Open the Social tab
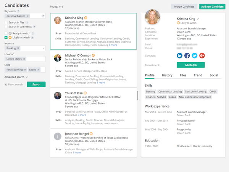The width and height of the screenshot is (229, 172). [214, 75]
